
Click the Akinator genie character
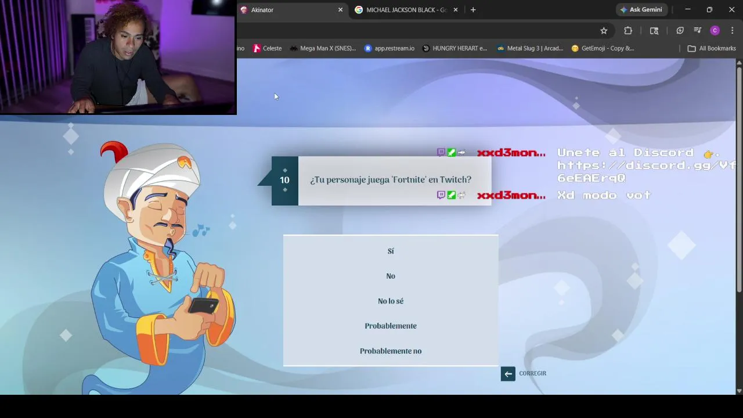point(163,267)
